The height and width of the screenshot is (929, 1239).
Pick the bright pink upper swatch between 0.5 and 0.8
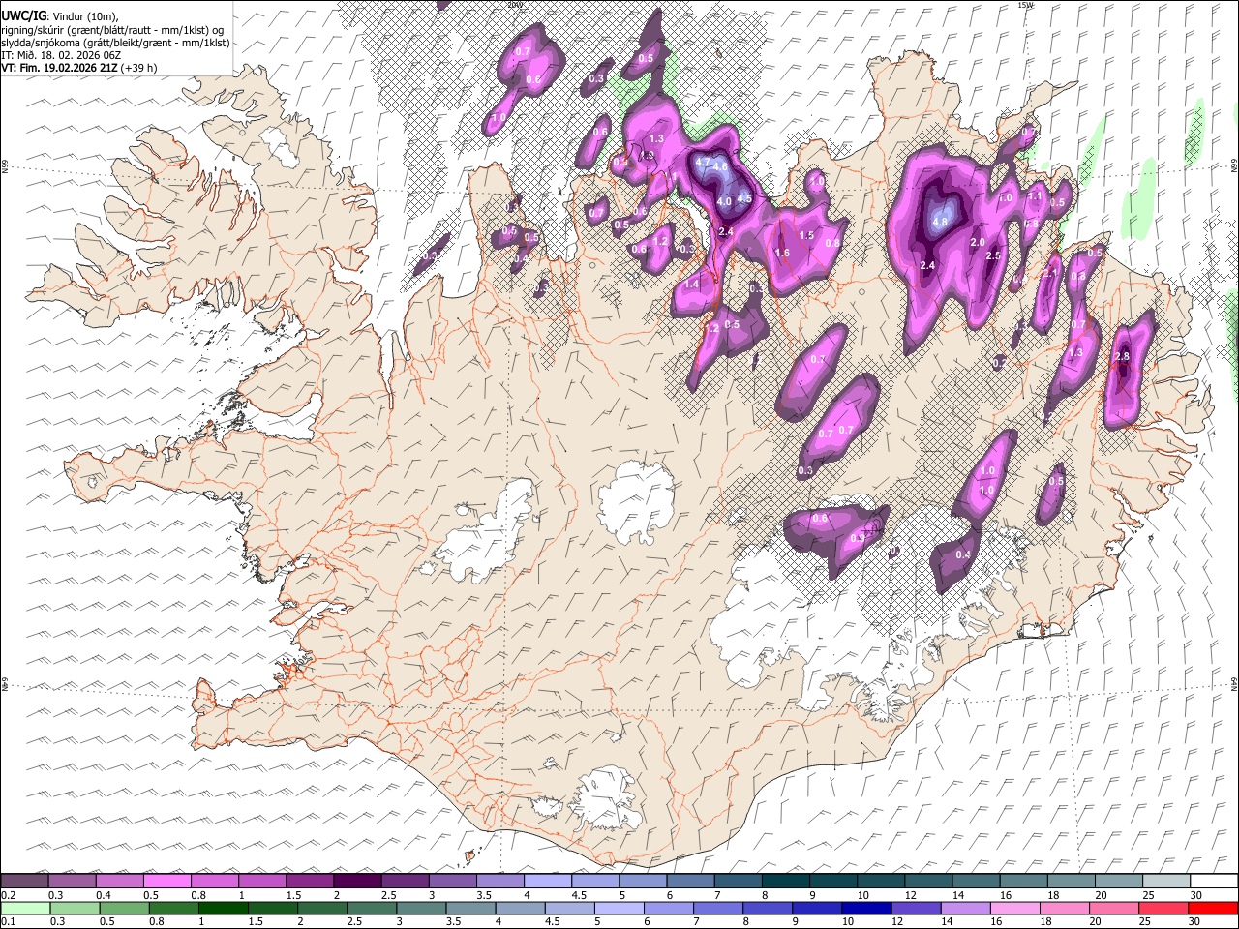(166, 881)
